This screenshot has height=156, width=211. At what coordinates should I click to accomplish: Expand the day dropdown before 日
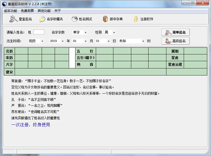(x=108, y=41)
